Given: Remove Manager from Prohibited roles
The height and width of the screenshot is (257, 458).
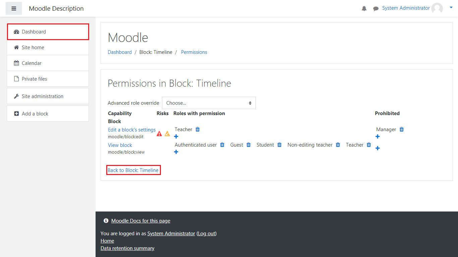Looking at the screenshot, I should coord(401,130).
